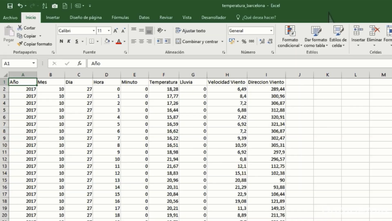Switch to the Fórmulas ribbon tab
The height and width of the screenshot is (221, 392).
120,17
